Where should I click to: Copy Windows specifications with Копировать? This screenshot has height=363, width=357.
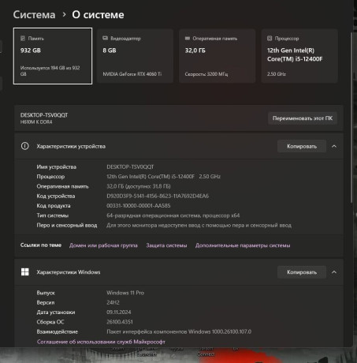tap(302, 272)
